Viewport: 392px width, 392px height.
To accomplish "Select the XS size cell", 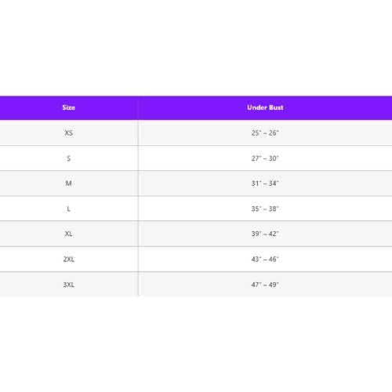I will click(69, 132).
